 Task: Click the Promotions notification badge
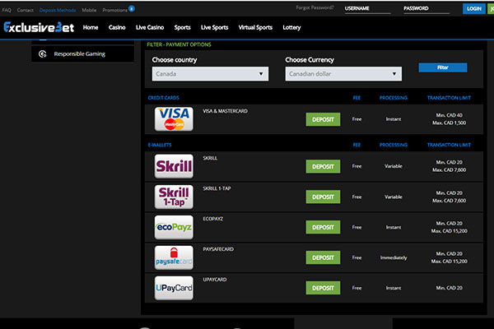[x=132, y=8]
